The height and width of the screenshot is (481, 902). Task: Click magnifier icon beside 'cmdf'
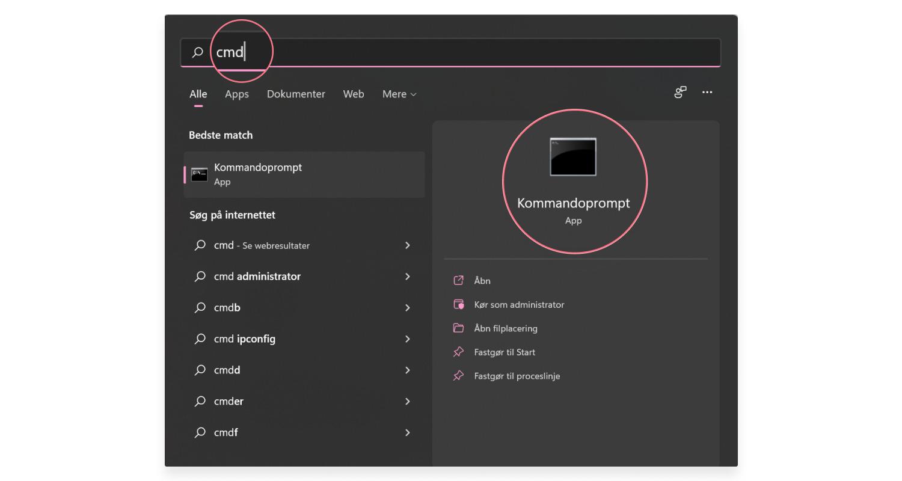[x=200, y=433]
